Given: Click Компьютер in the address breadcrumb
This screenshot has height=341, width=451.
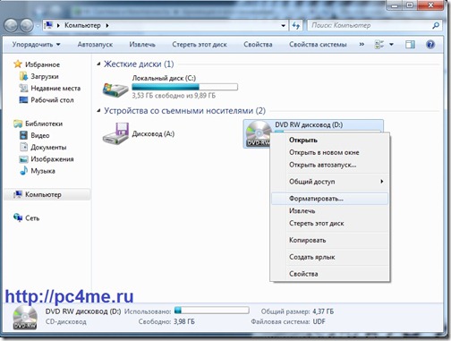Looking at the screenshot, I should [x=82, y=26].
